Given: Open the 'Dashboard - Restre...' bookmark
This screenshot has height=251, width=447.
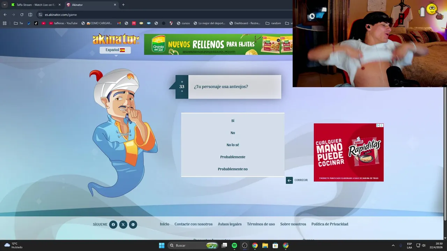Looking at the screenshot, I should [x=244, y=23].
